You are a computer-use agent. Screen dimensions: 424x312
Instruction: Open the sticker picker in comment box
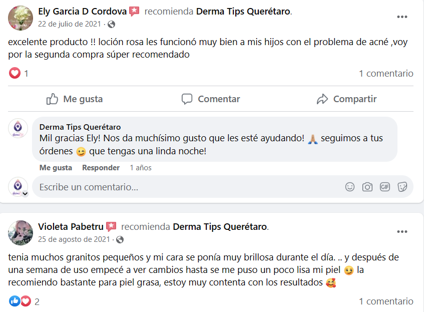click(x=402, y=187)
